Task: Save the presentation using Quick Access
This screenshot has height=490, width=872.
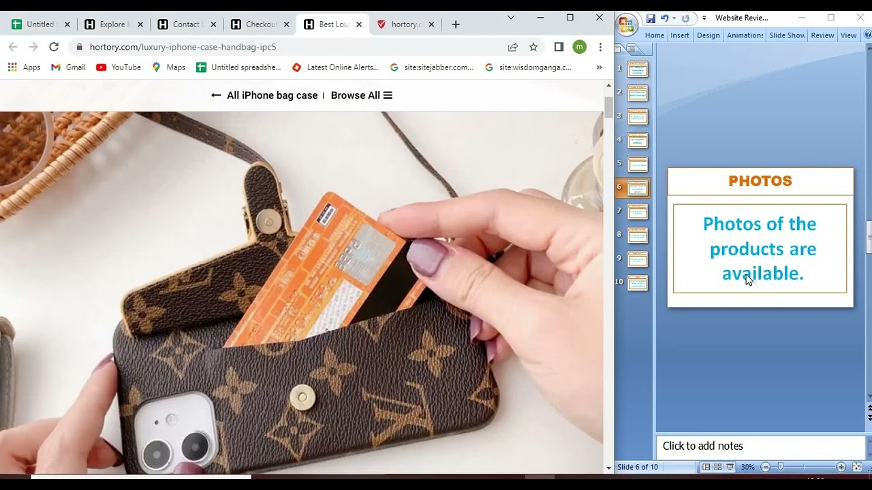Action: pyautogui.click(x=651, y=18)
